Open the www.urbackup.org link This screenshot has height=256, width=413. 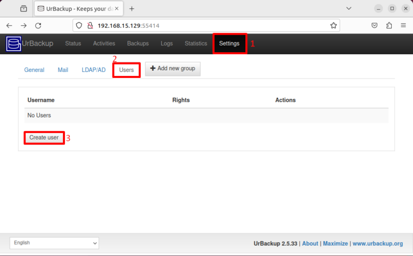pyautogui.click(x=378, y=244)
